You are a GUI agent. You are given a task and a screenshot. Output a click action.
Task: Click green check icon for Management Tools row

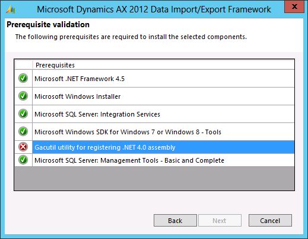[23, 160]
